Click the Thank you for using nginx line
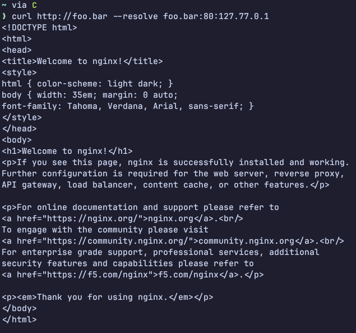Screen dimensions: 356x333 pos(108,297)
